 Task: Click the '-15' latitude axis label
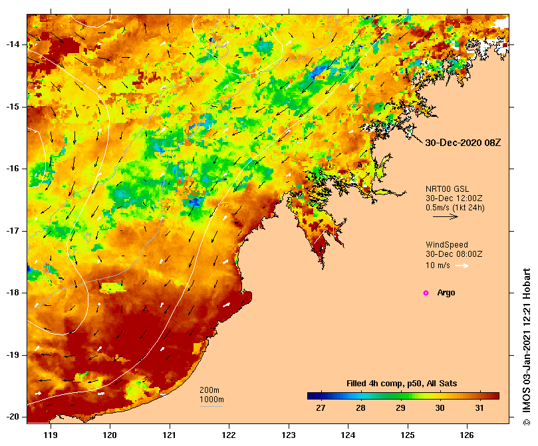(13, 107)
